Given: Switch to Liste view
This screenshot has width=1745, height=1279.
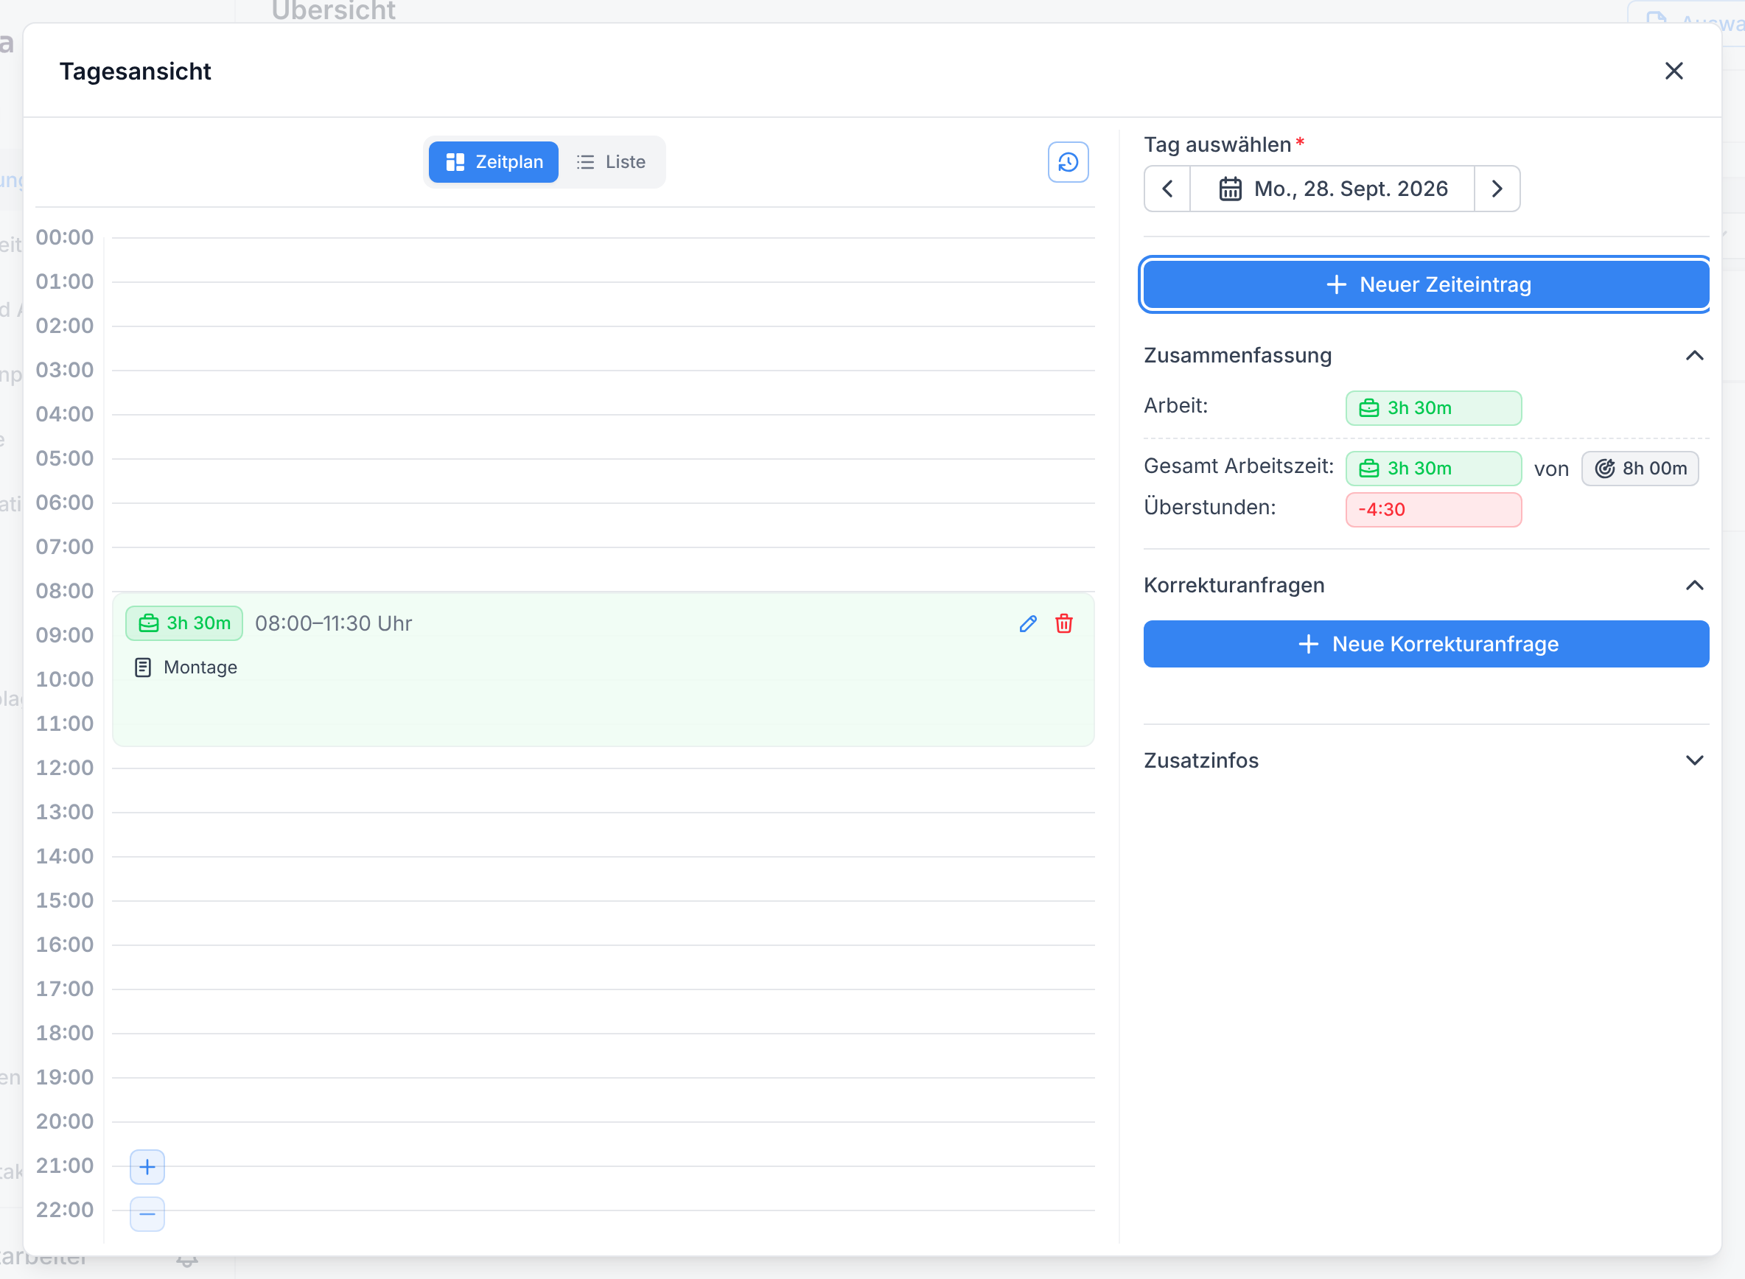Looking at the screenshot, I should pyautogui.click(x=610, y=162).
